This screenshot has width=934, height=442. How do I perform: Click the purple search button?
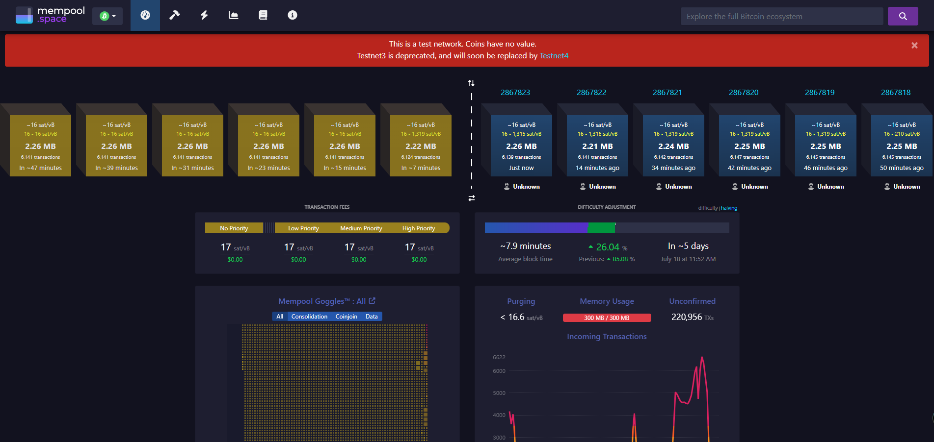point(903,16)
